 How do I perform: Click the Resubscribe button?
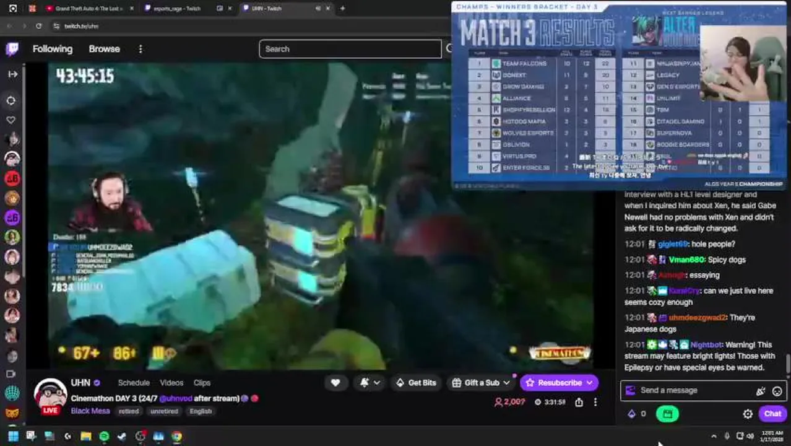(559, 383)
